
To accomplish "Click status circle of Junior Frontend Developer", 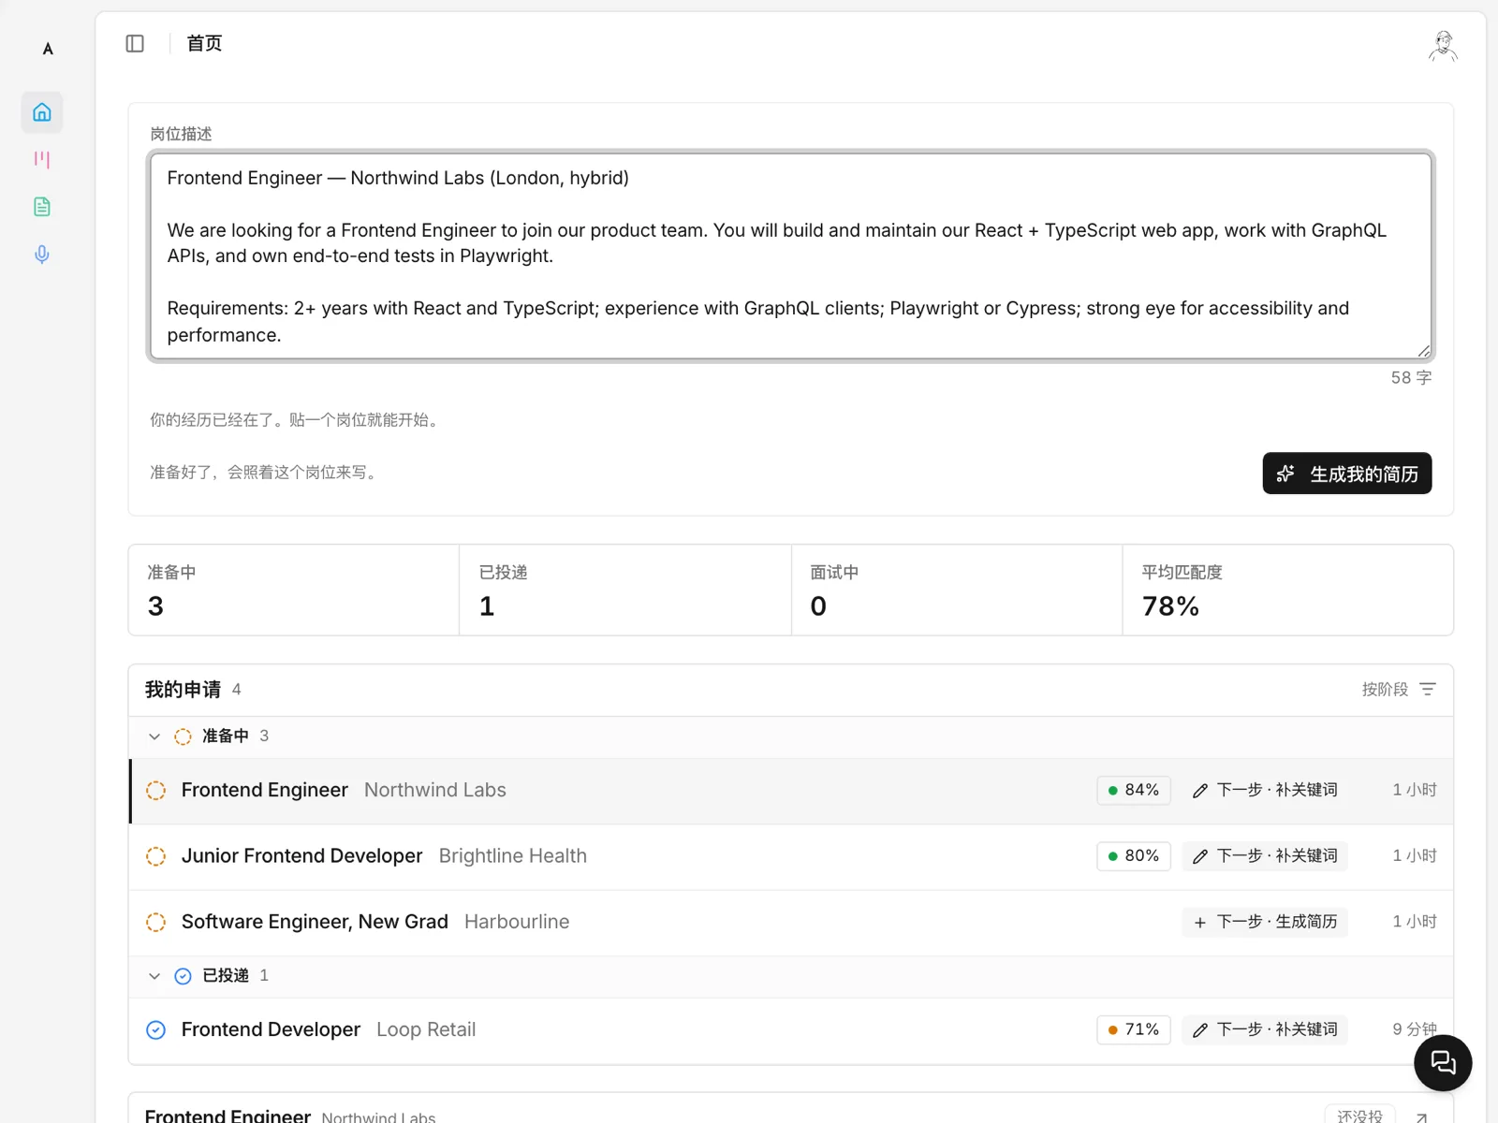I will (x=156, y=856).
